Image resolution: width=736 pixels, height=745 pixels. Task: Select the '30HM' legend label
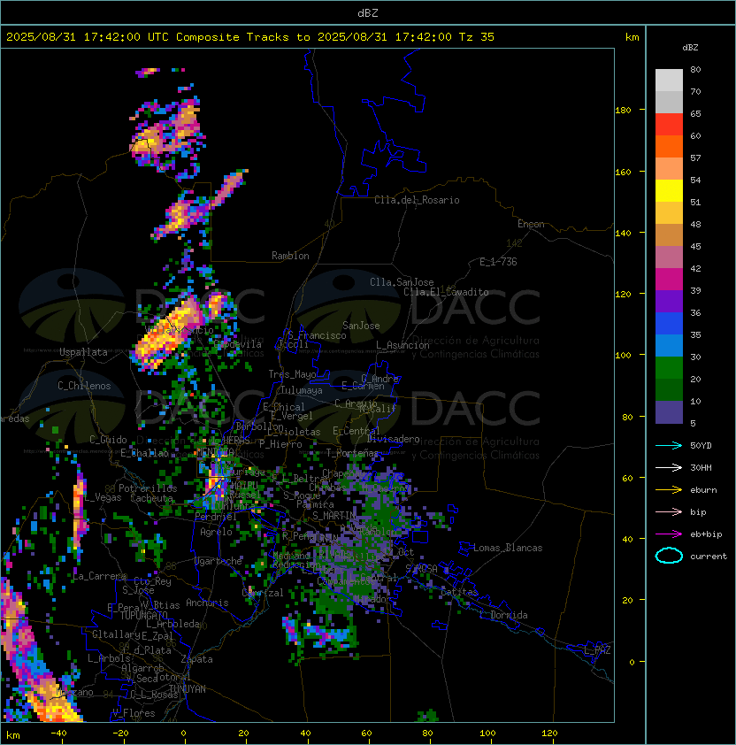(701, 468)
